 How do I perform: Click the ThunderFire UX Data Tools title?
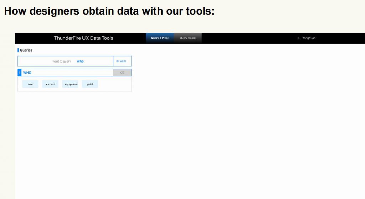(83, 38)
